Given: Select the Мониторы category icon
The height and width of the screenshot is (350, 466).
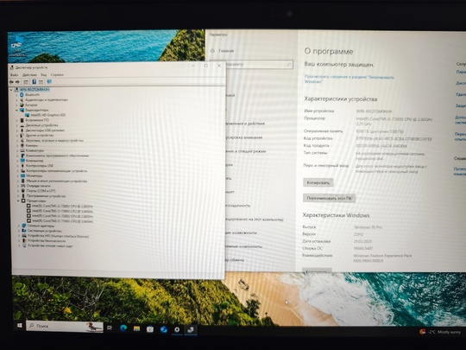Looking at the screenshot, I should (x=23, y=175).
